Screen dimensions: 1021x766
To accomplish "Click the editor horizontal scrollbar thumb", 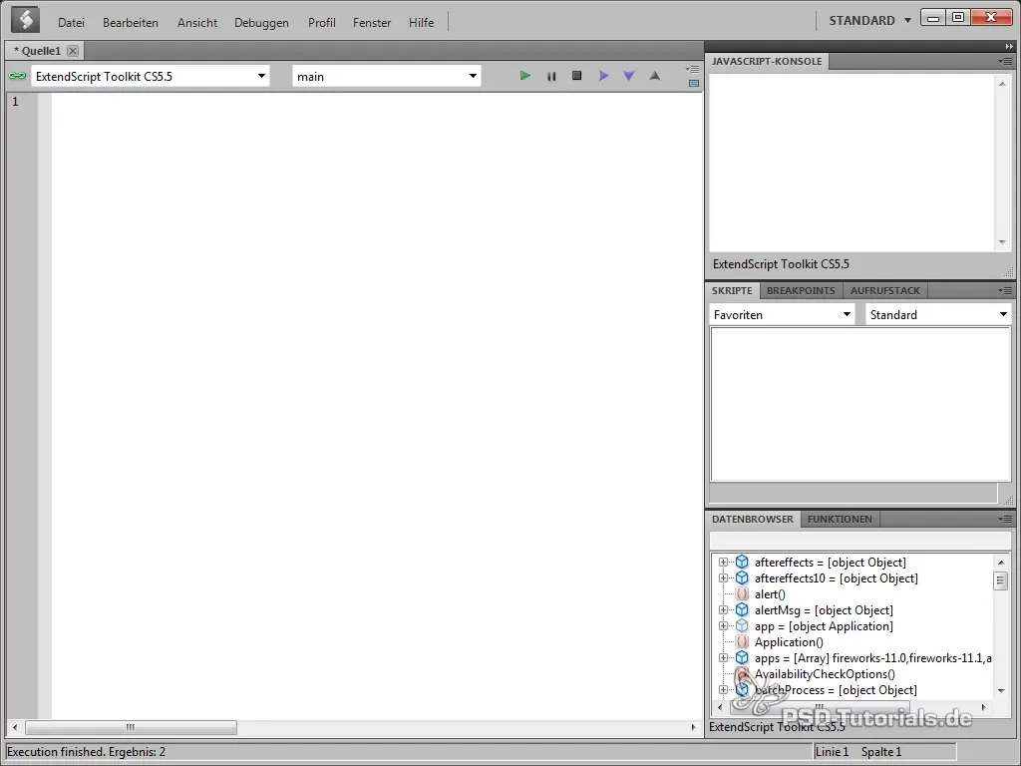I will 131,727.
